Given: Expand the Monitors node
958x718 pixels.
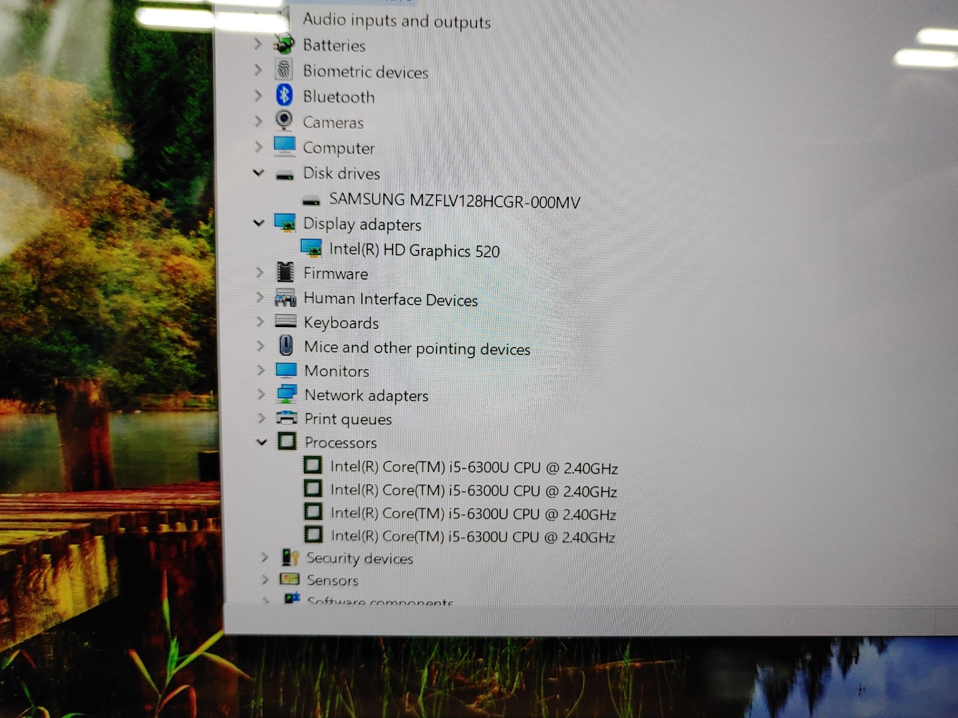Looking at the screenshot, I should 261,370.
